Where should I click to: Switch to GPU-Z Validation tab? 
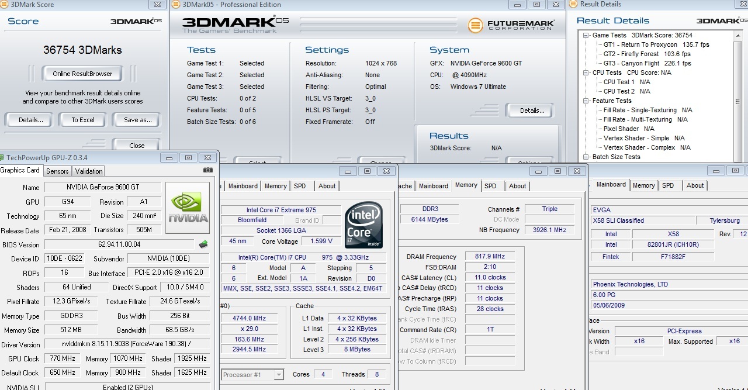click(89, 171)
